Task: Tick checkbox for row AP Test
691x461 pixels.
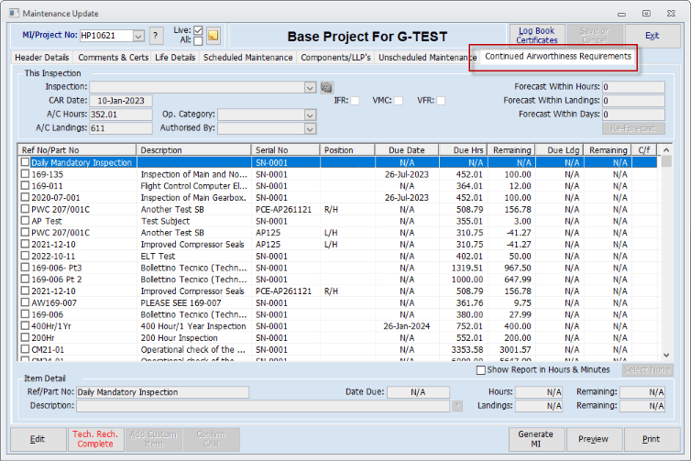Action: click(x=25, y=221)
